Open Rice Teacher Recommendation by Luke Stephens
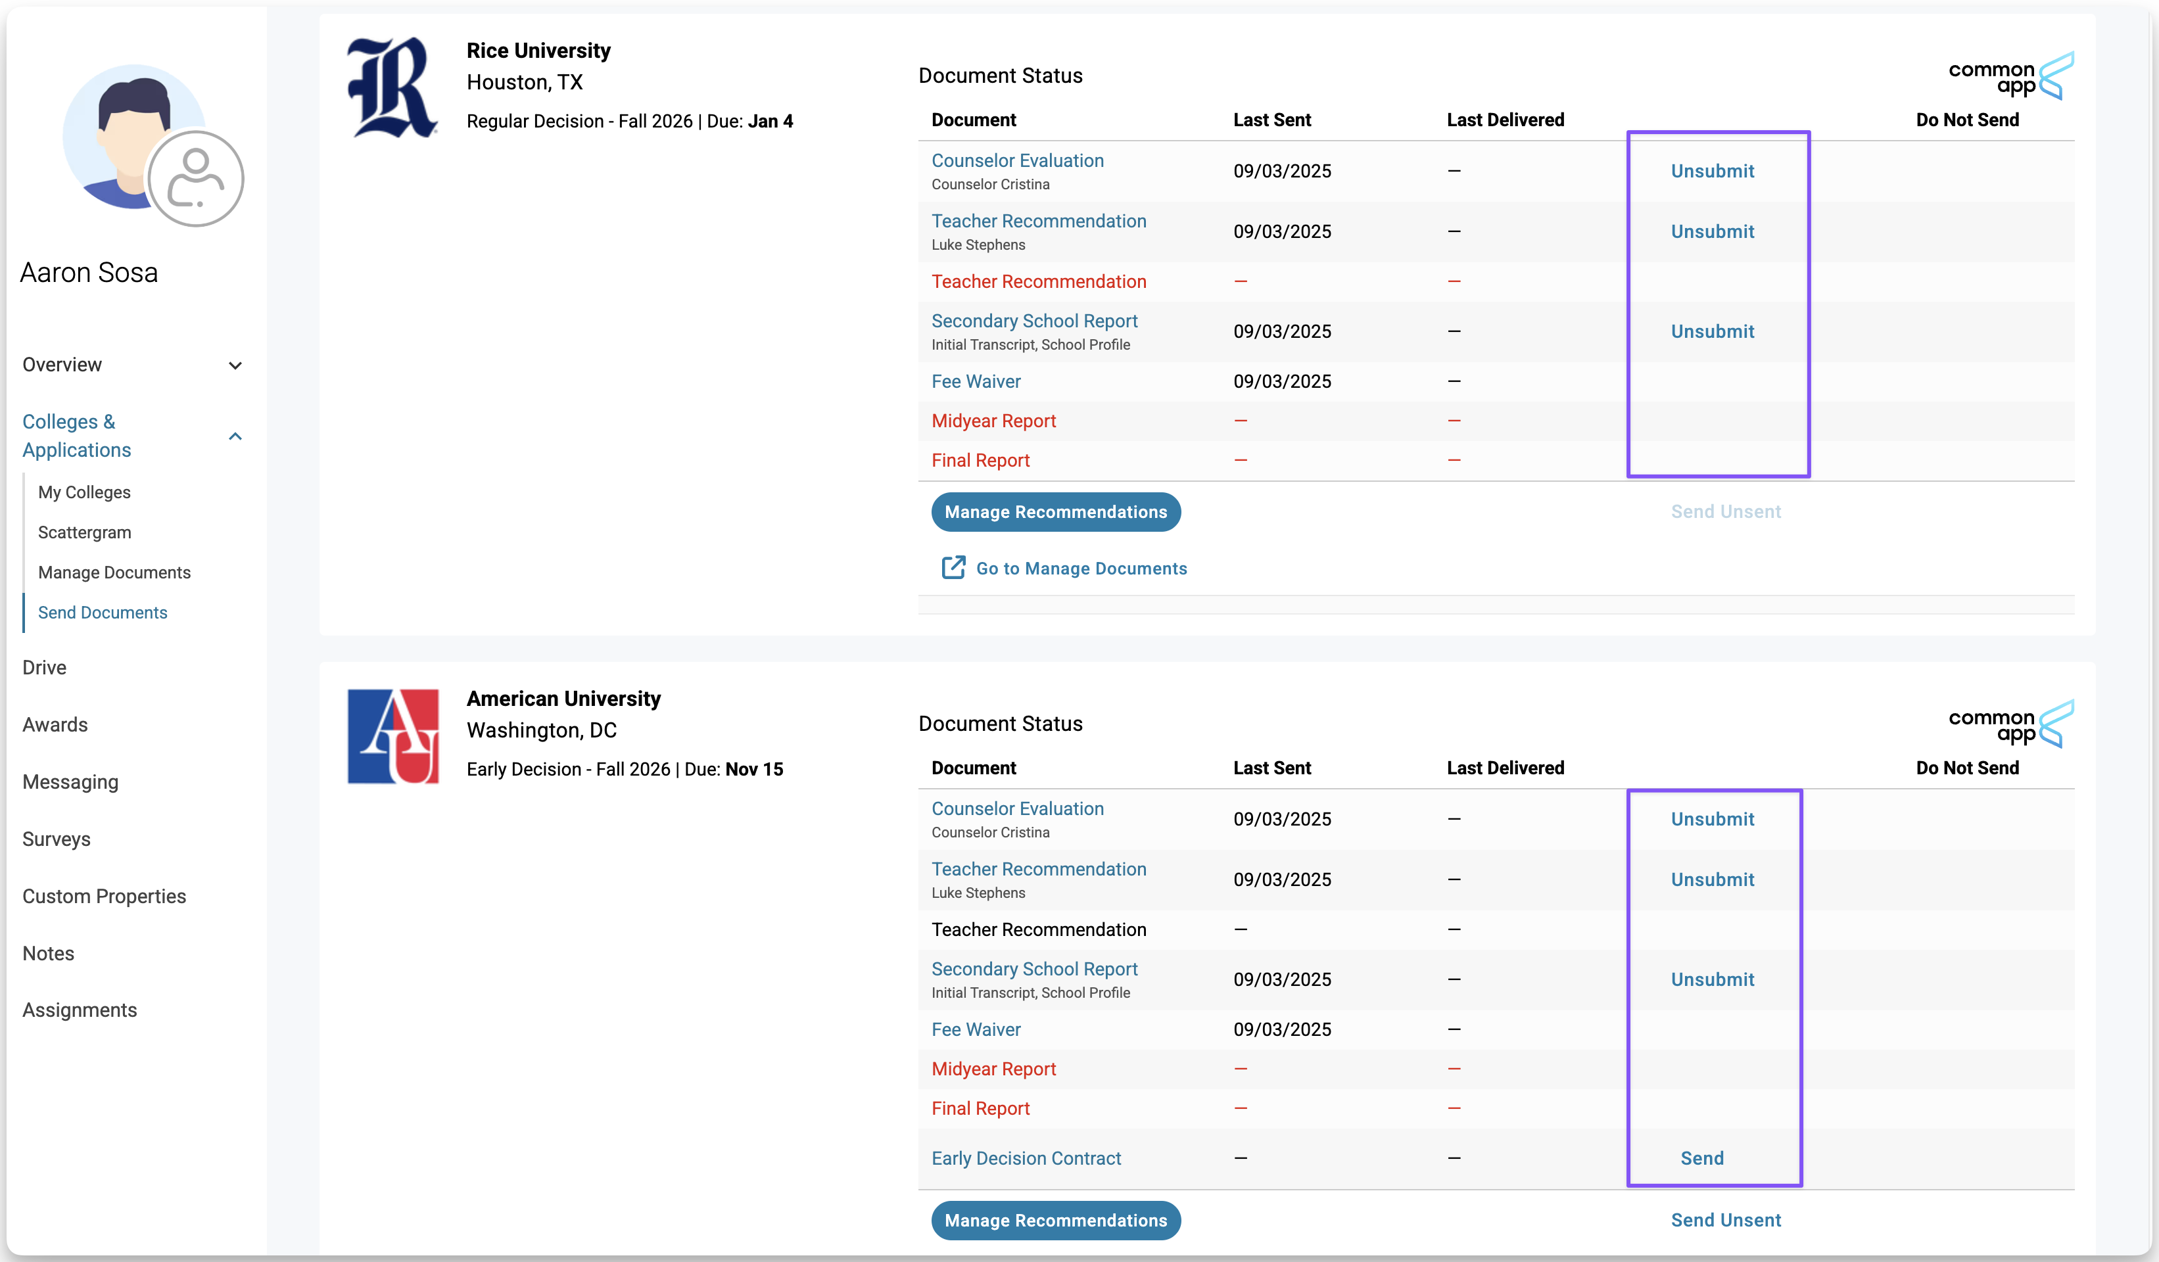 click(1038, 221)
